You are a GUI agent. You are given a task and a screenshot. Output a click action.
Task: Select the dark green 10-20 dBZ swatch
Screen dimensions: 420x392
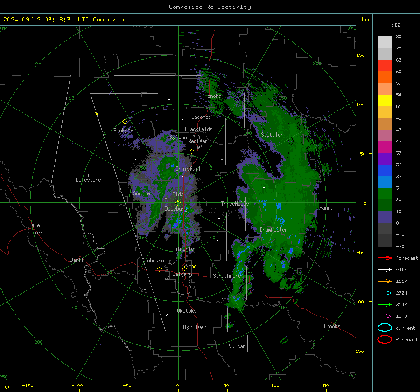pyautogui.click(x=385, y=205)
